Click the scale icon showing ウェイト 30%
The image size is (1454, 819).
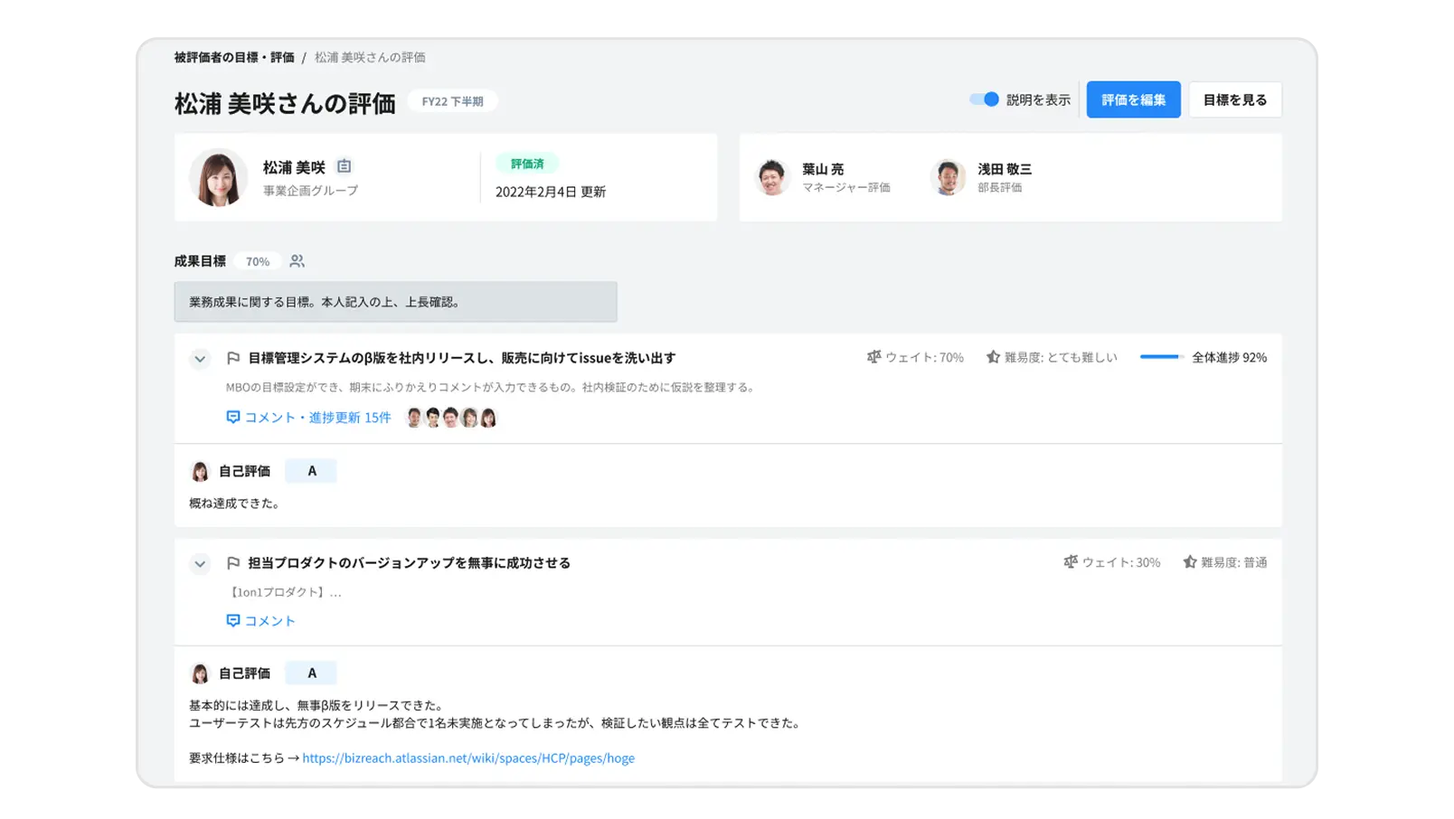[x=1072, y=562]
